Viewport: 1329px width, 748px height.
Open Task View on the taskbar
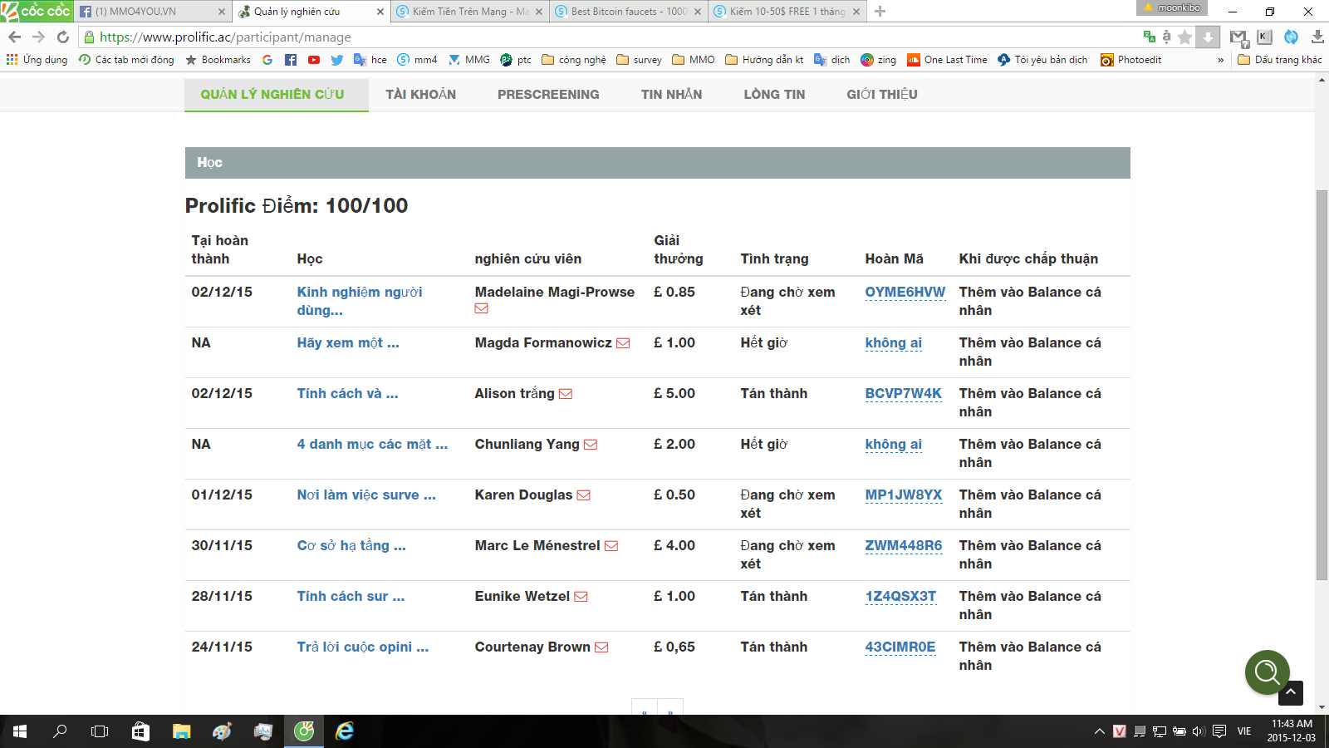(100, 731)
